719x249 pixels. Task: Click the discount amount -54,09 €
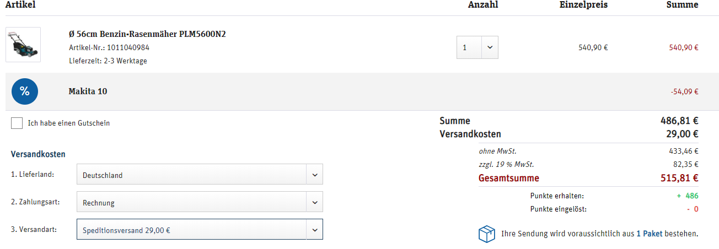tap(684, 91)
